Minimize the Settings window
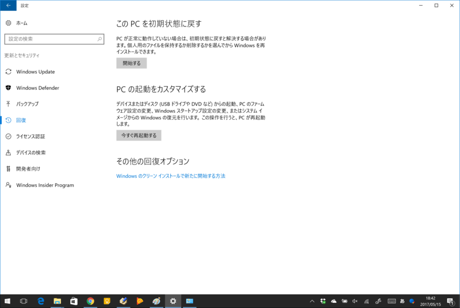This screenshot has width=460, height=308. tap(421, 5)
